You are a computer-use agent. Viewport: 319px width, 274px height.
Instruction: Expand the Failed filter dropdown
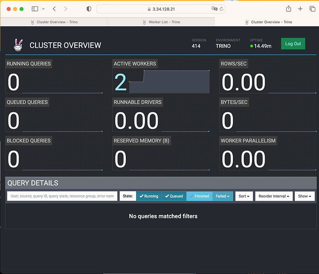click(222, 196)
